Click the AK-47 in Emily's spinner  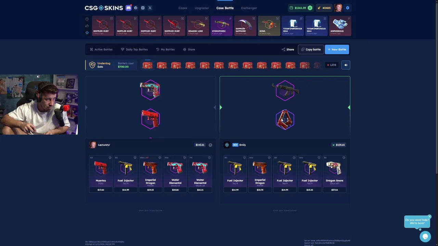(x=285, y=90)
